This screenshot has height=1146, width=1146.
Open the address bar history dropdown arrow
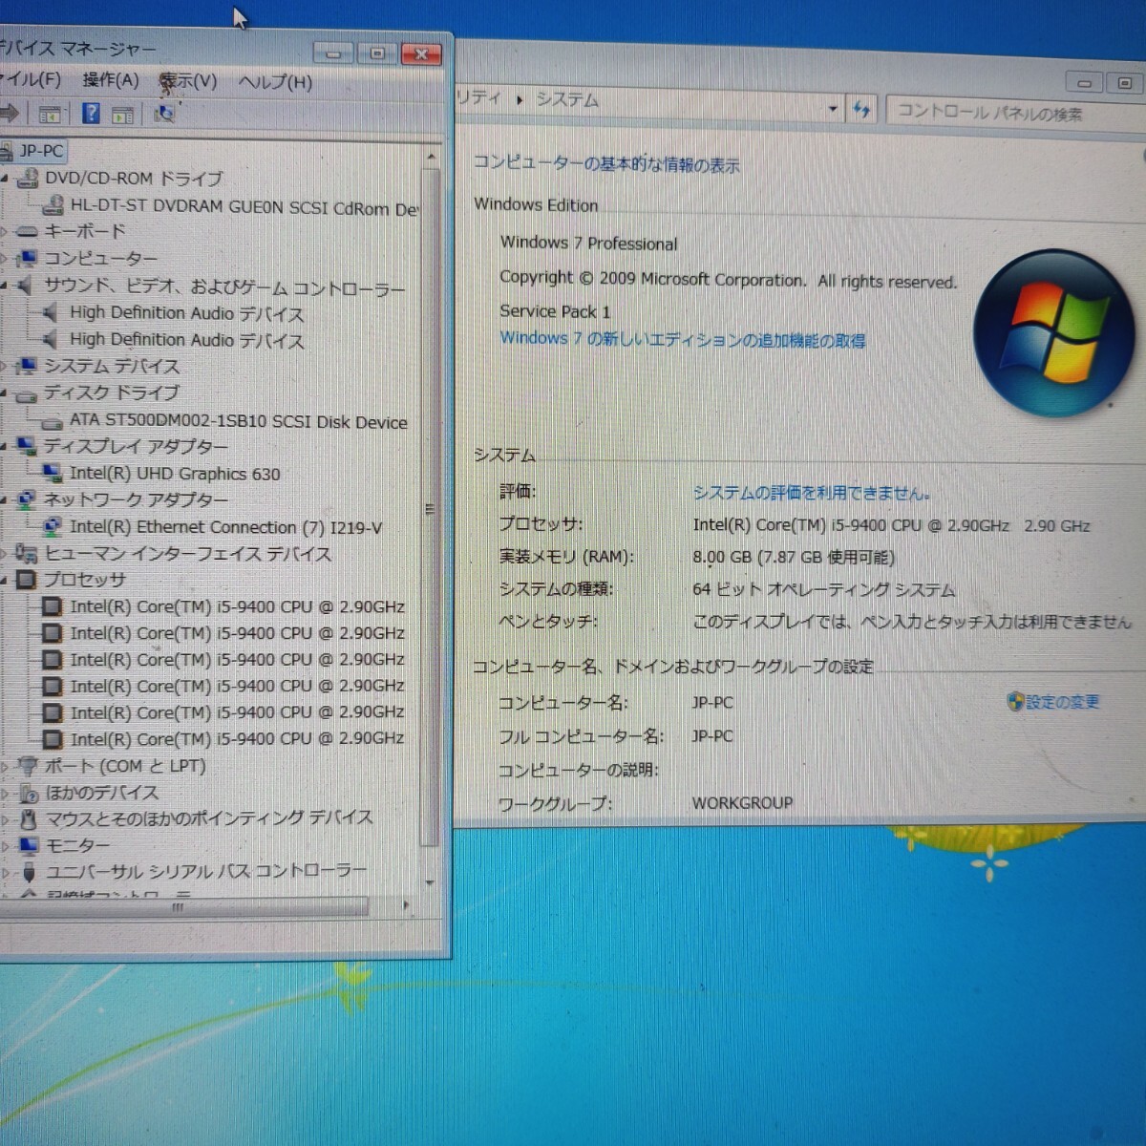click(833, 109)
